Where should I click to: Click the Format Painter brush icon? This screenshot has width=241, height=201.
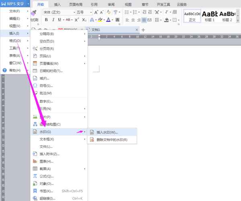tap(34, 13)
